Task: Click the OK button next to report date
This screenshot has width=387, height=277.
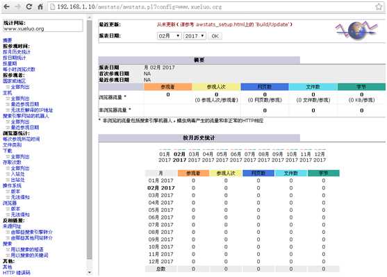Action: coord(215,36)
